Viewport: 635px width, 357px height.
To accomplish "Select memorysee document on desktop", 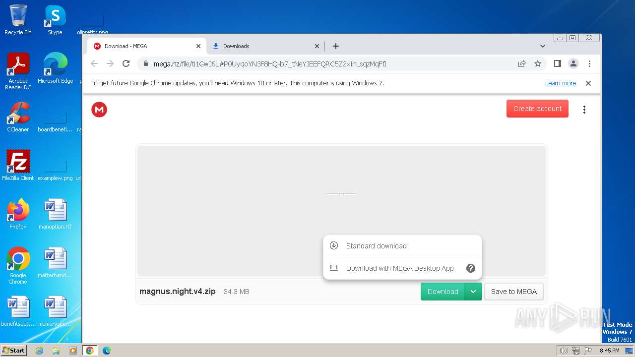I will pyautogui.click(x=55, y=311).
